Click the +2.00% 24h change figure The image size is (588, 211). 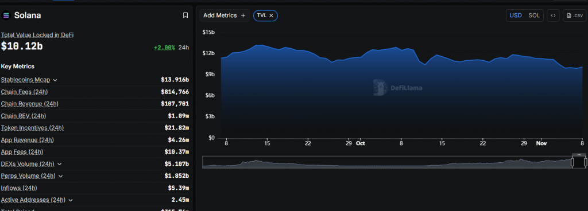tap(164, 48)
